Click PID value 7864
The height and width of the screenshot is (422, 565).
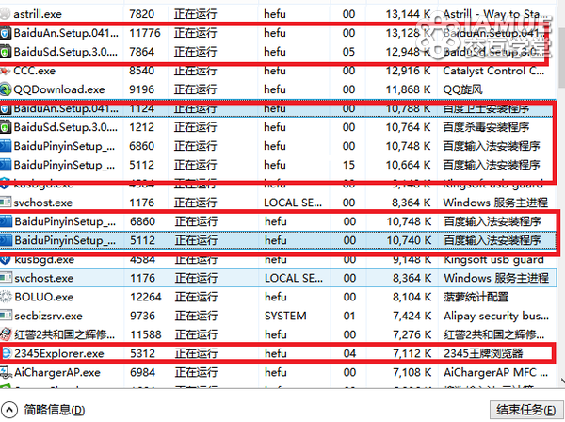coord(141,52)
